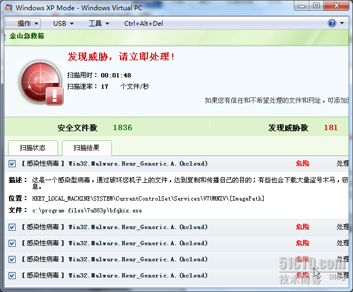Open the USB dropdown menu

[63, 24]
